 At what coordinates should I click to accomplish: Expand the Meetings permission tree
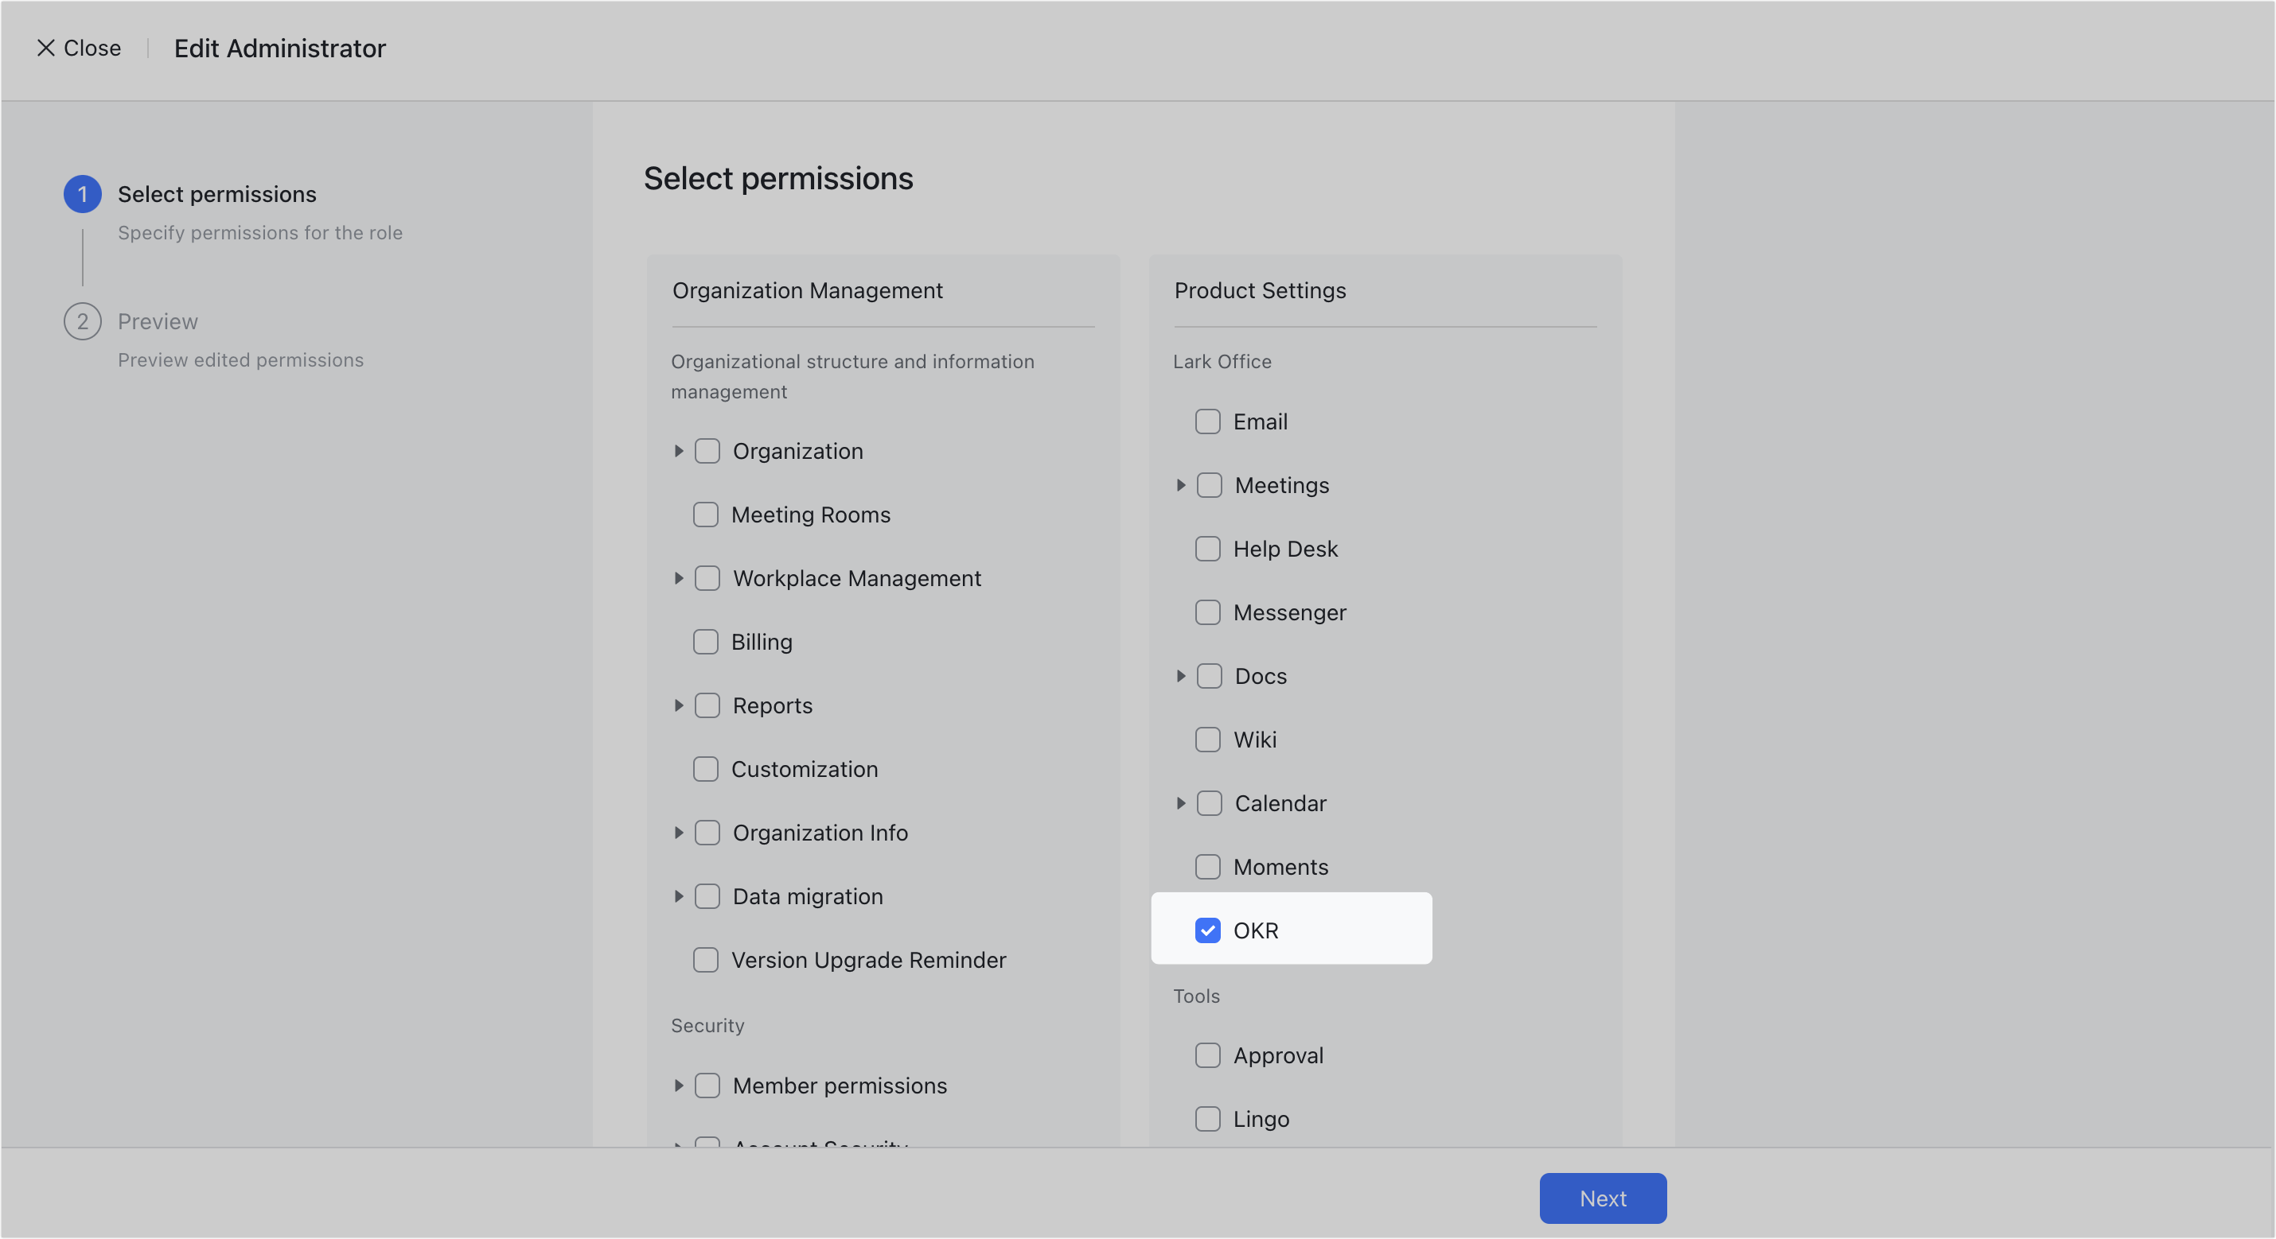1181,485
